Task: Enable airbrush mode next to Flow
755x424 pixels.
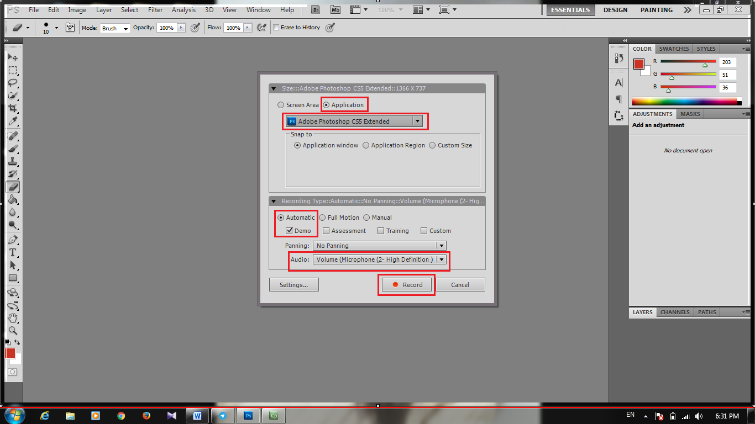Action: pyautogui.click(x=263, y=28)
